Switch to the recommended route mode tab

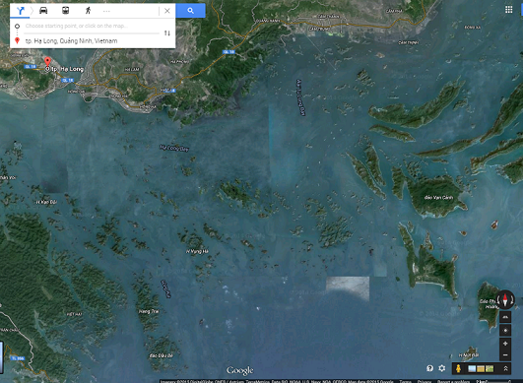[21, 11]
